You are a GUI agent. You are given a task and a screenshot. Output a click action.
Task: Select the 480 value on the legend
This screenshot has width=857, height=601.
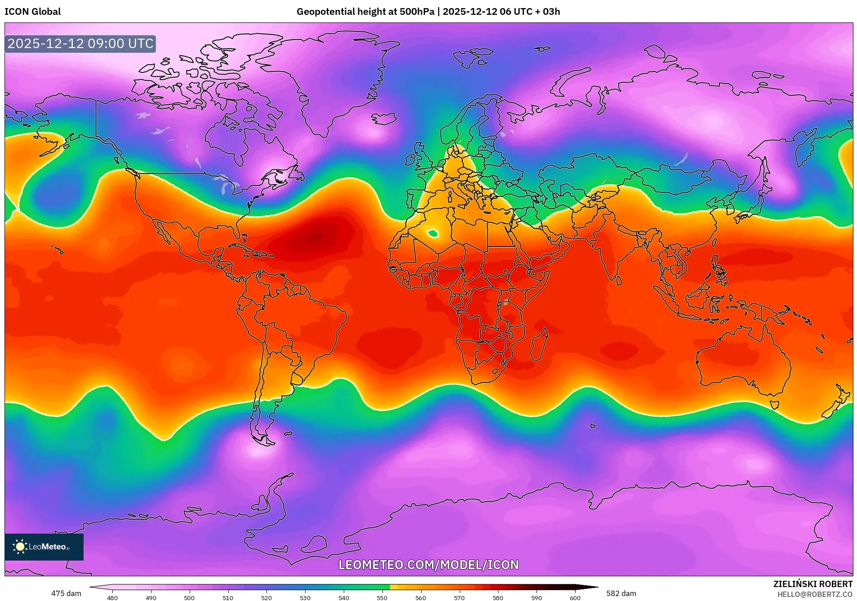(x=112, y=598)
